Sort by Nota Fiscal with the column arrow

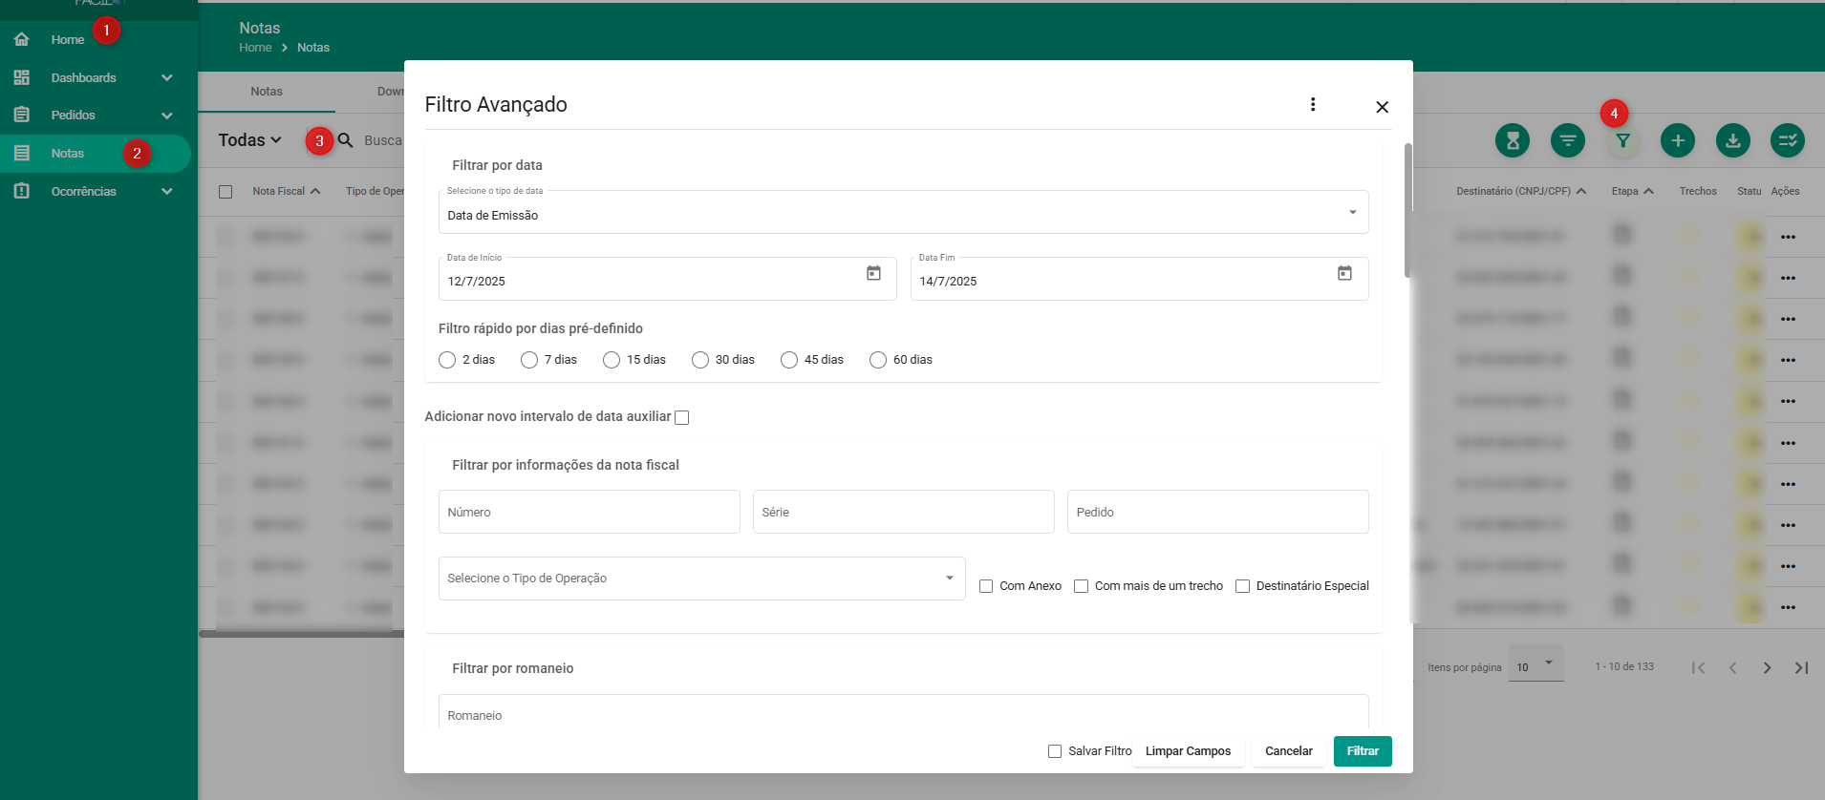click(315, 191)
